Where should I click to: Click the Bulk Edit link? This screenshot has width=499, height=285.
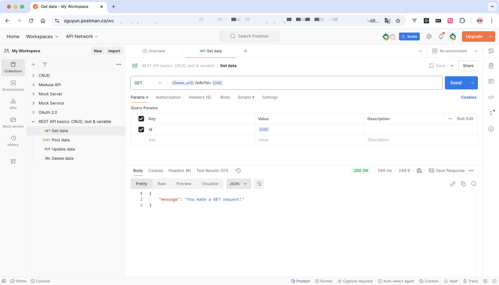pos(465,119)
